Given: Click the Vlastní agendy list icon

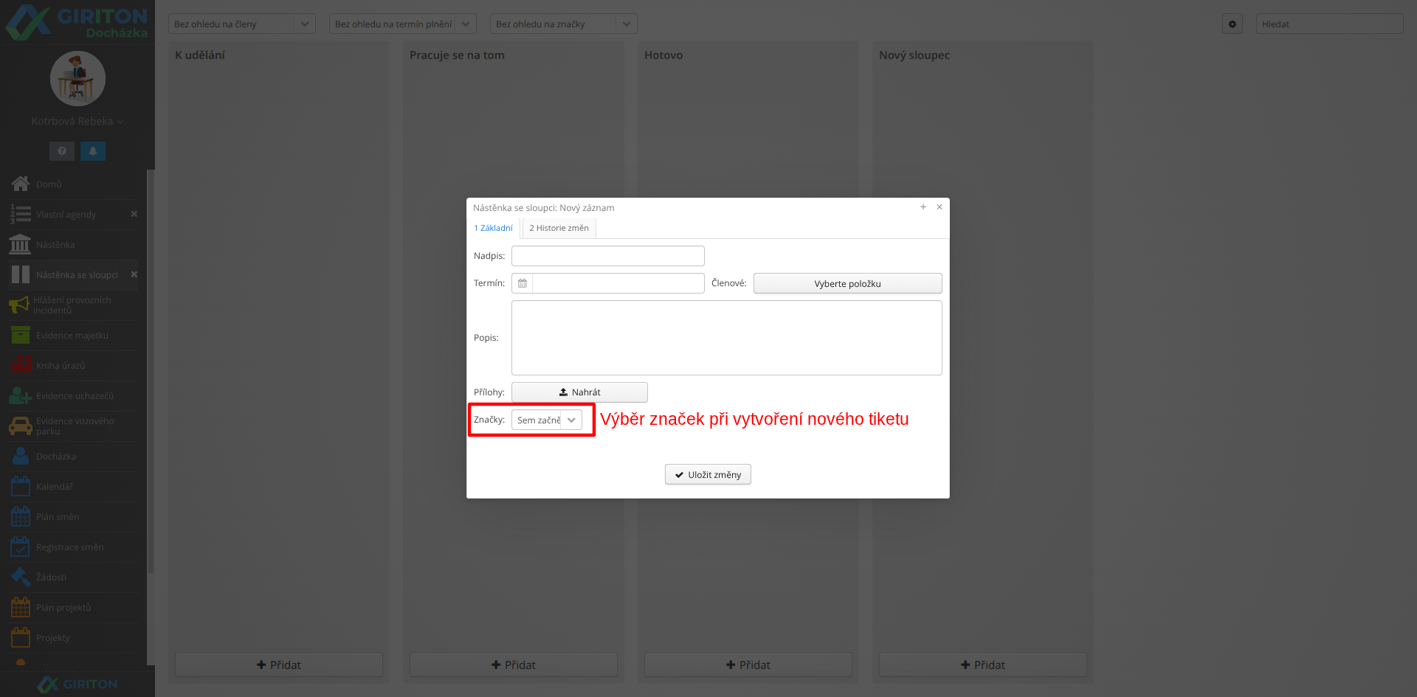Looking at the screenshot, I should coord(21,214).
